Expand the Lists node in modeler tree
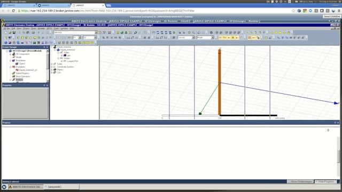 [52, 73]
